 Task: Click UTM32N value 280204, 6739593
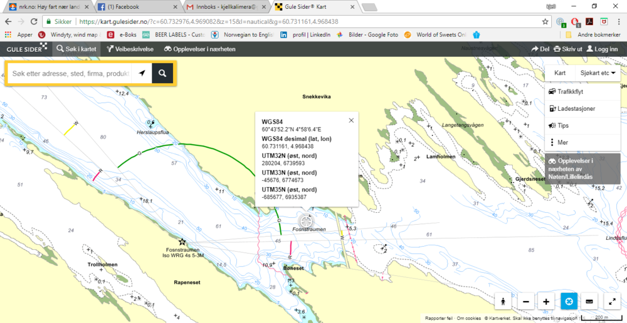tap(283, 163)
